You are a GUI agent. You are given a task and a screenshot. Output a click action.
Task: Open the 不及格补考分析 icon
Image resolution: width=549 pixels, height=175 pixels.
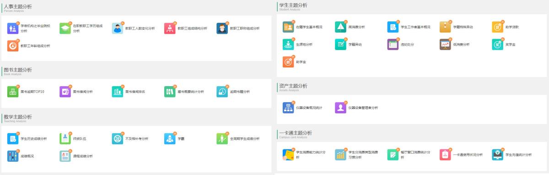(x=118, y=139)
